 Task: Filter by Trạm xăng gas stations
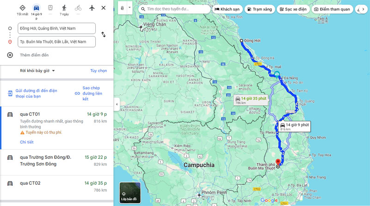(259, 9)
